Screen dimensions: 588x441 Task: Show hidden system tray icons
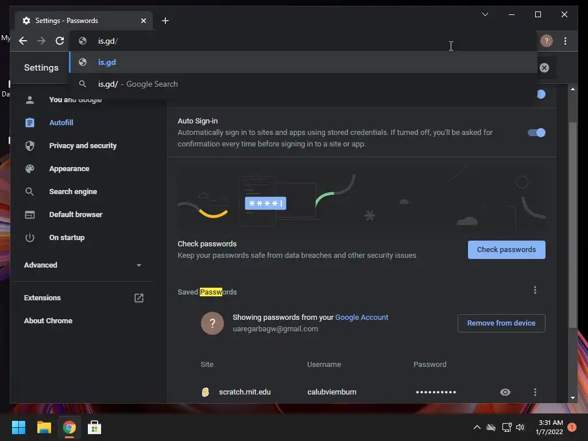[477, 427]
